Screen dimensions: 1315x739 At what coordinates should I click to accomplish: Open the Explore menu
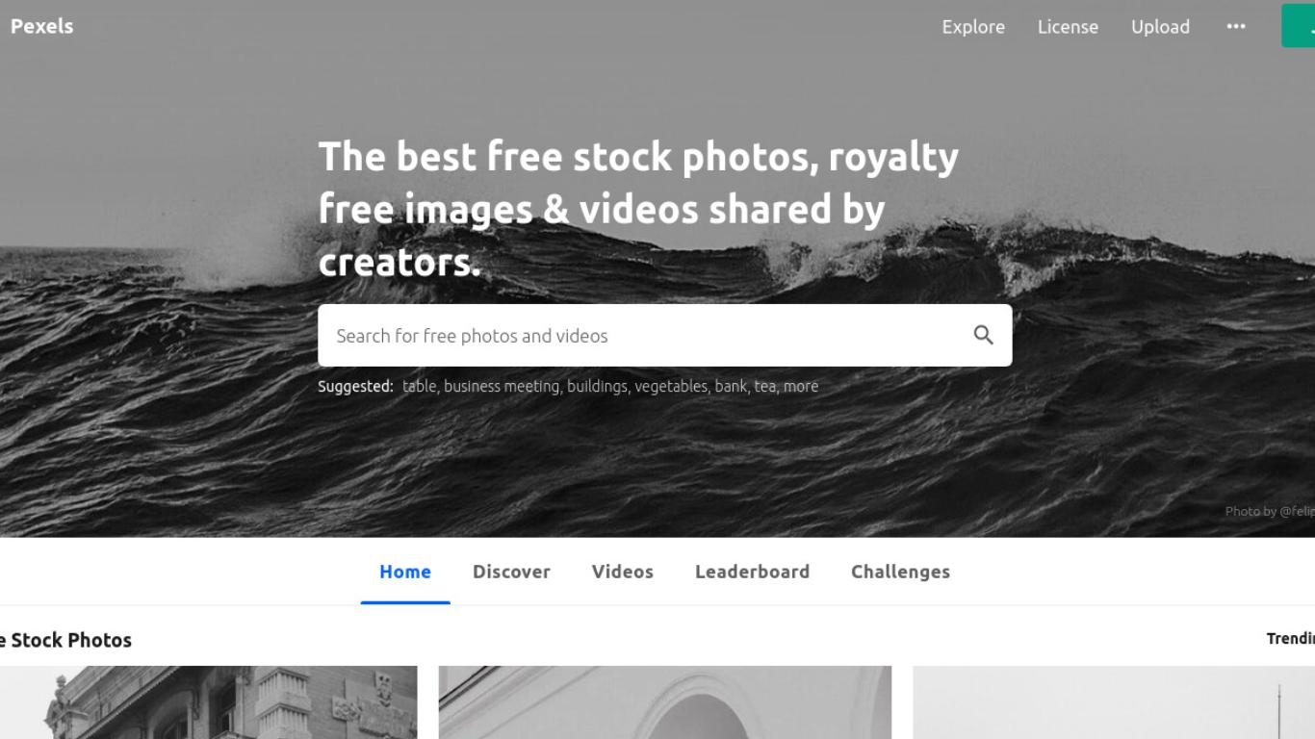click(x=973, y=27)
